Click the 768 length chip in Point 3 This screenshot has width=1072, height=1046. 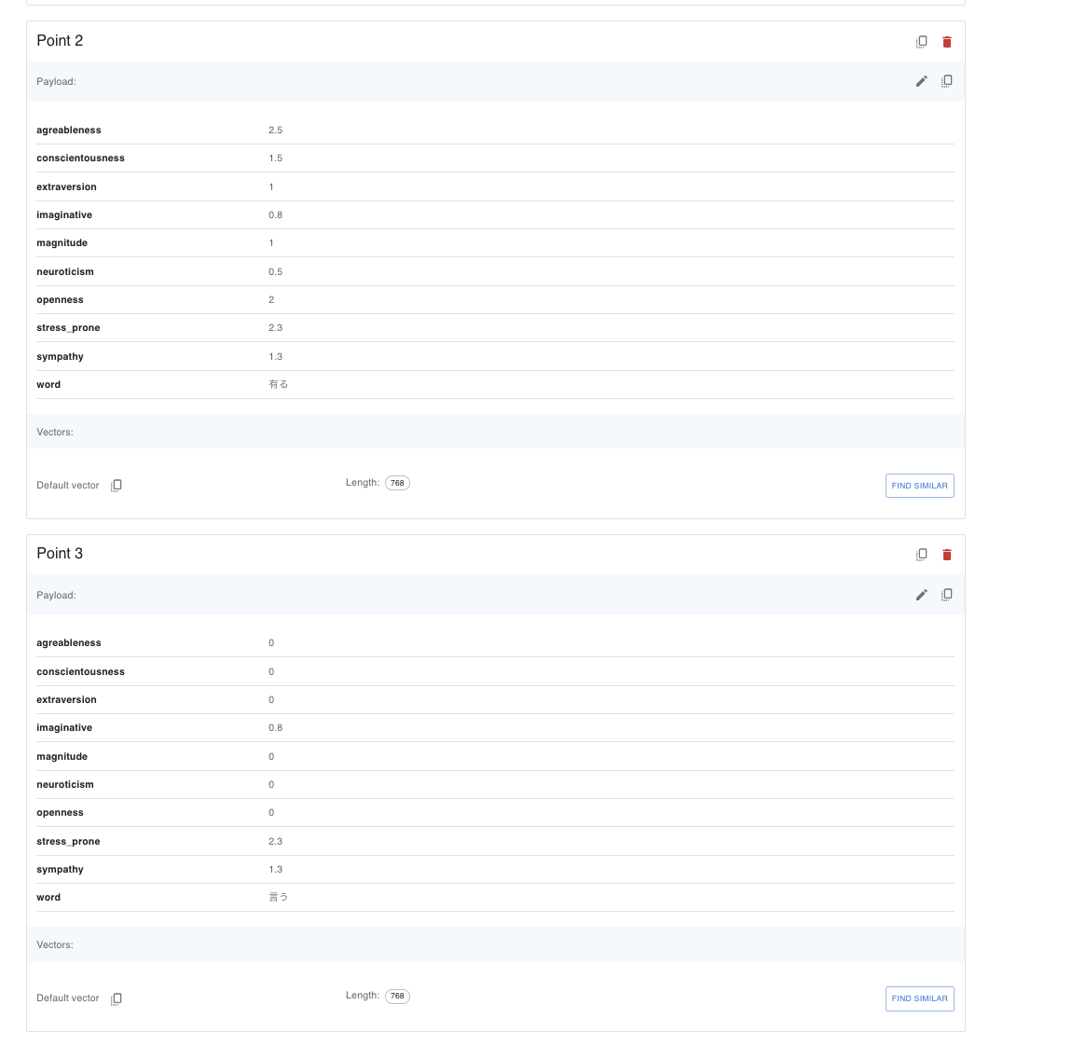397,996
